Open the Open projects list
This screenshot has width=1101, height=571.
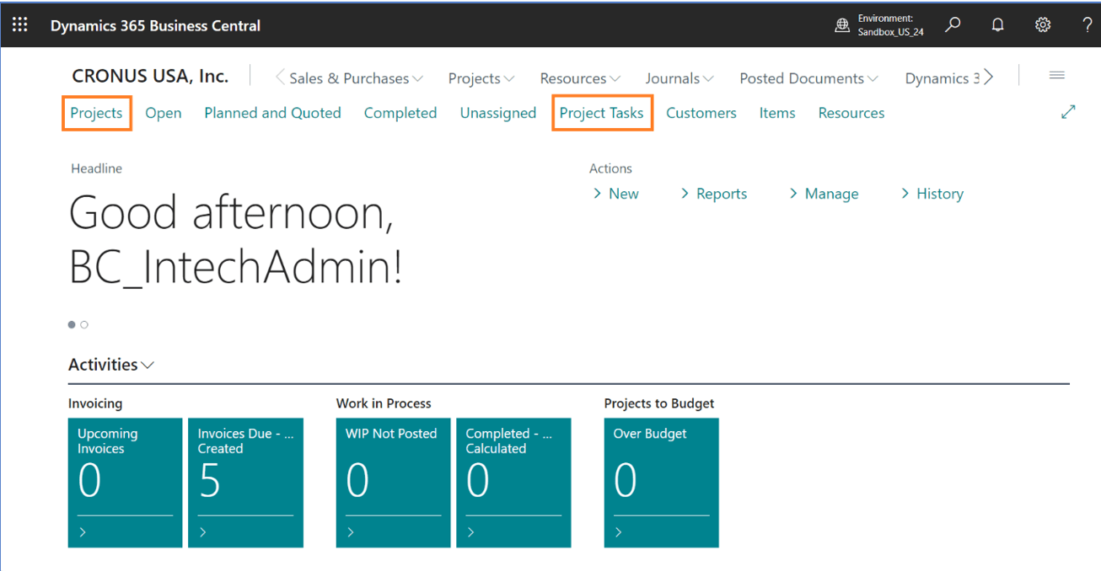(x=164, y=113)
